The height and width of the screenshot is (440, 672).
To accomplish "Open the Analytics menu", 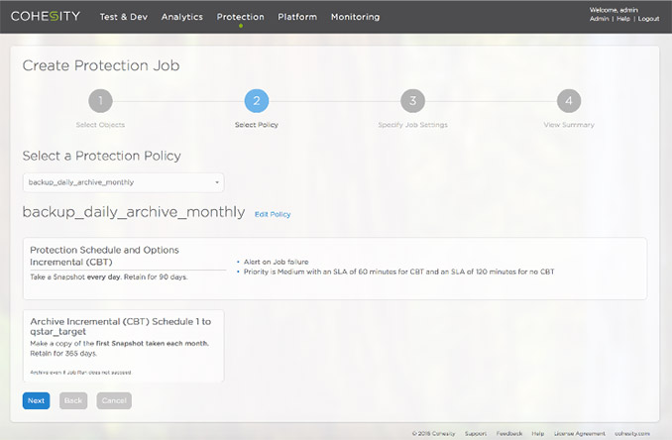I will 181,17.
